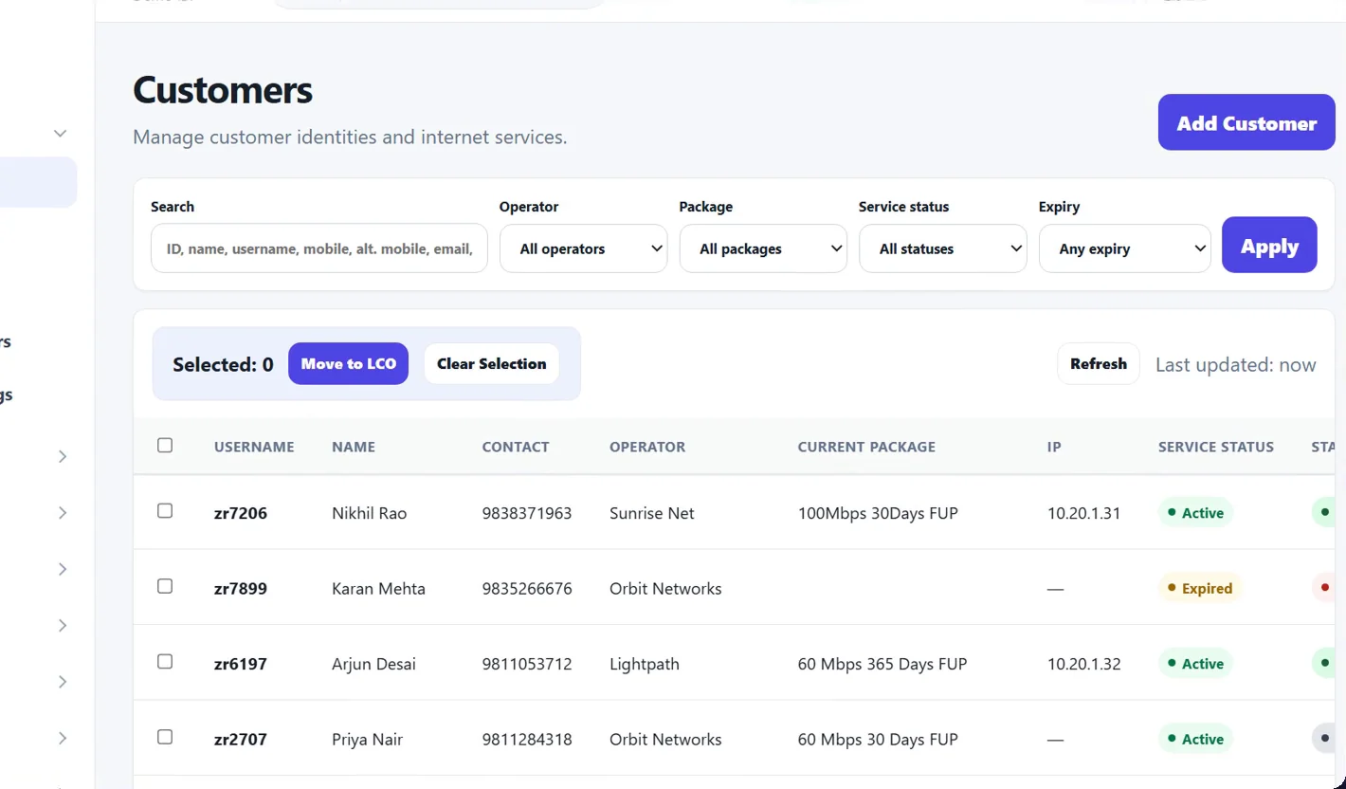Click the USERNAME column header
1346x789 pixels.
point(254,447)
